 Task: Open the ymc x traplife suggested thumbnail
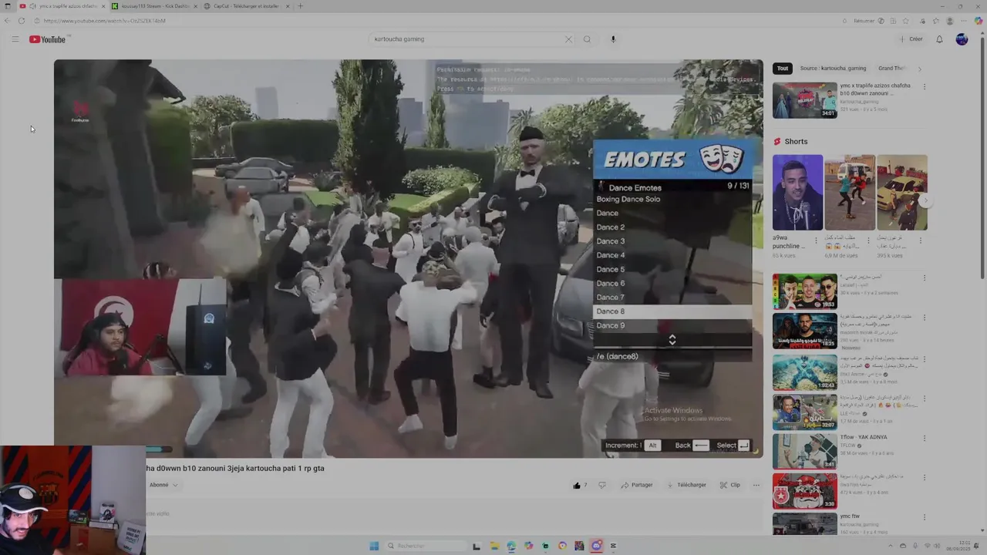pyautogui.click(x=804, y=99)
